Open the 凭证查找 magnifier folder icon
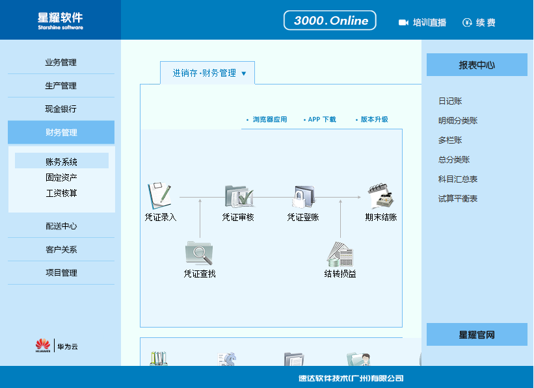The width and height of the screenshot is (534, 388). [x=199, y=253]
